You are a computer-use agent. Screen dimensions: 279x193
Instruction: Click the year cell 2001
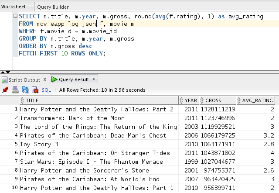click(189, 170)
